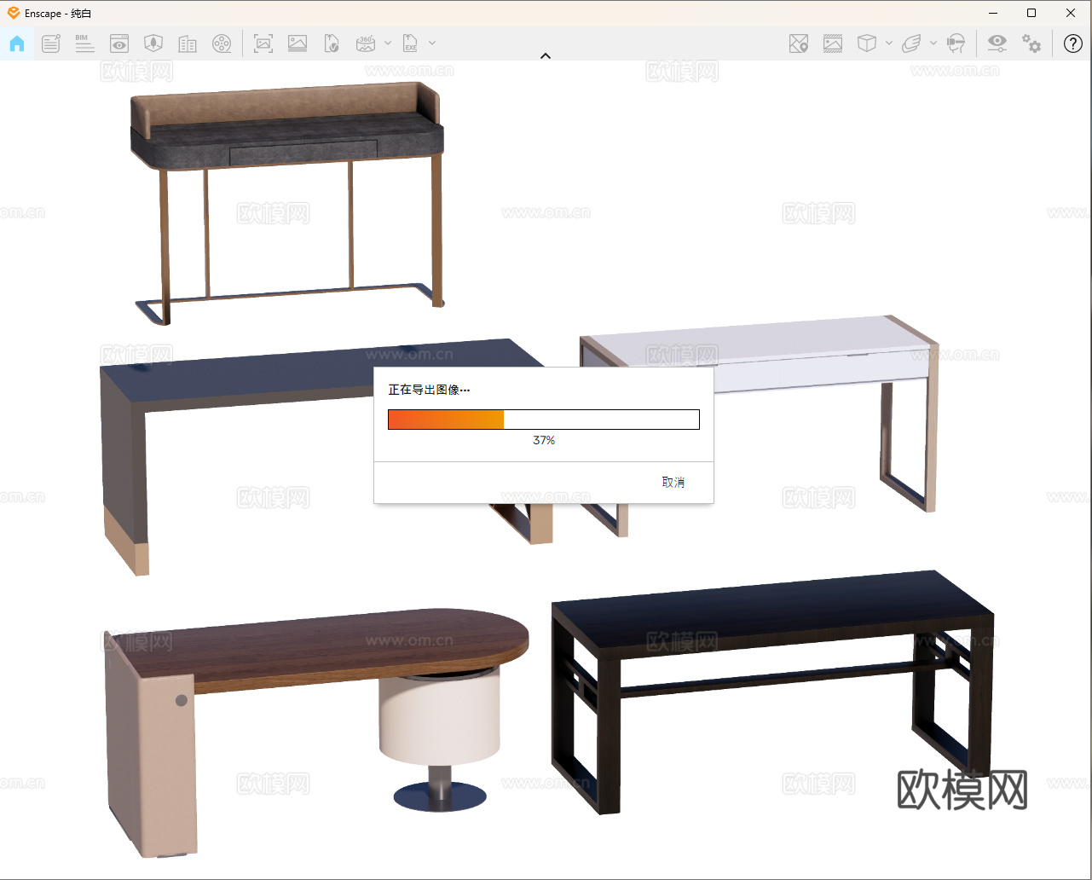The image size is (1092, 880).
Task: Close the Enscape window
Action: pyautogui.click(x=1071, y=13)
